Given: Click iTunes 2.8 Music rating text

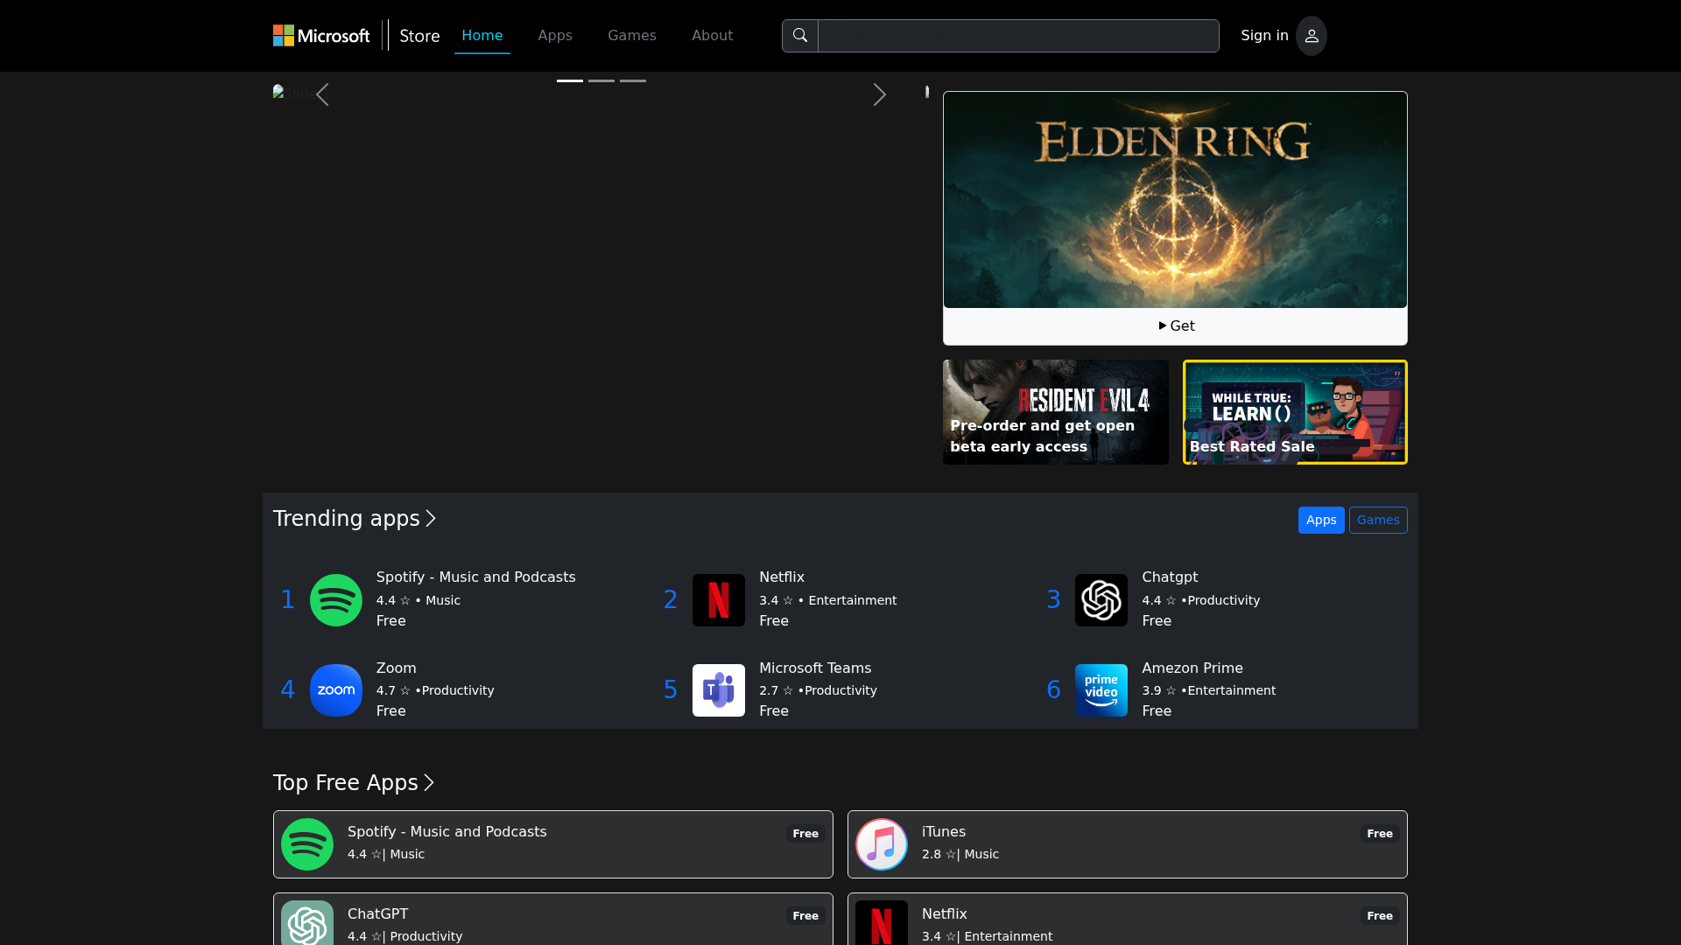Looking at the screenshot, I should 960,854.
